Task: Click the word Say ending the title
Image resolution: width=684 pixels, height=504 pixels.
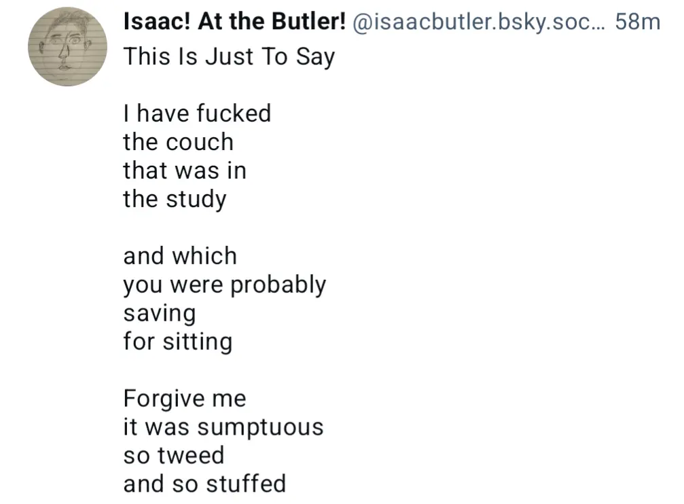Action: 315,57
